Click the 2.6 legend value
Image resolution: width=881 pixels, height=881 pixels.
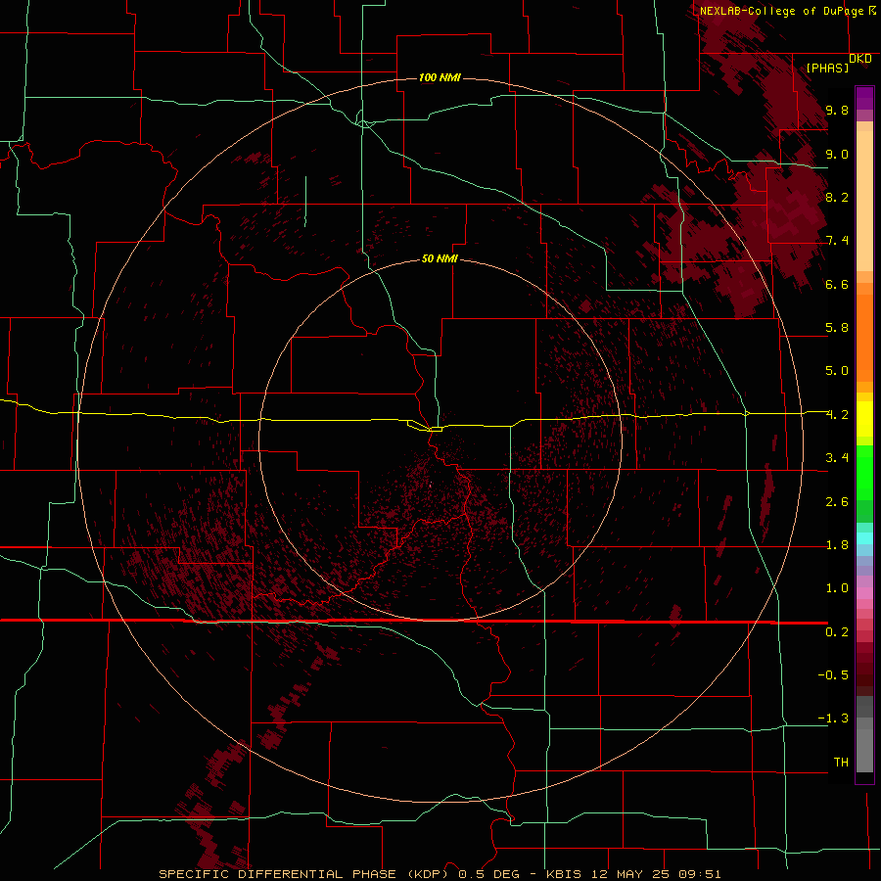point(837,502)
